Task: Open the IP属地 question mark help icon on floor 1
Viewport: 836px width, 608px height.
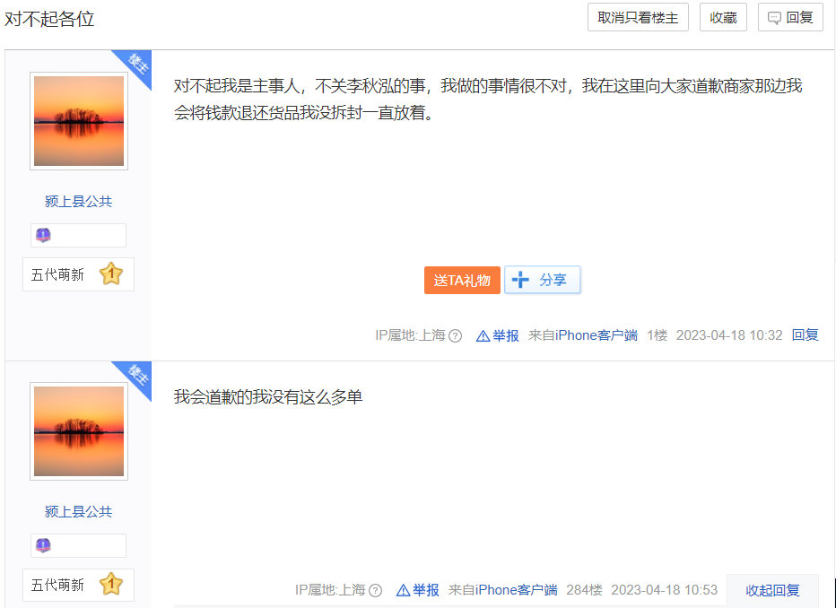Action: [454, 334]
